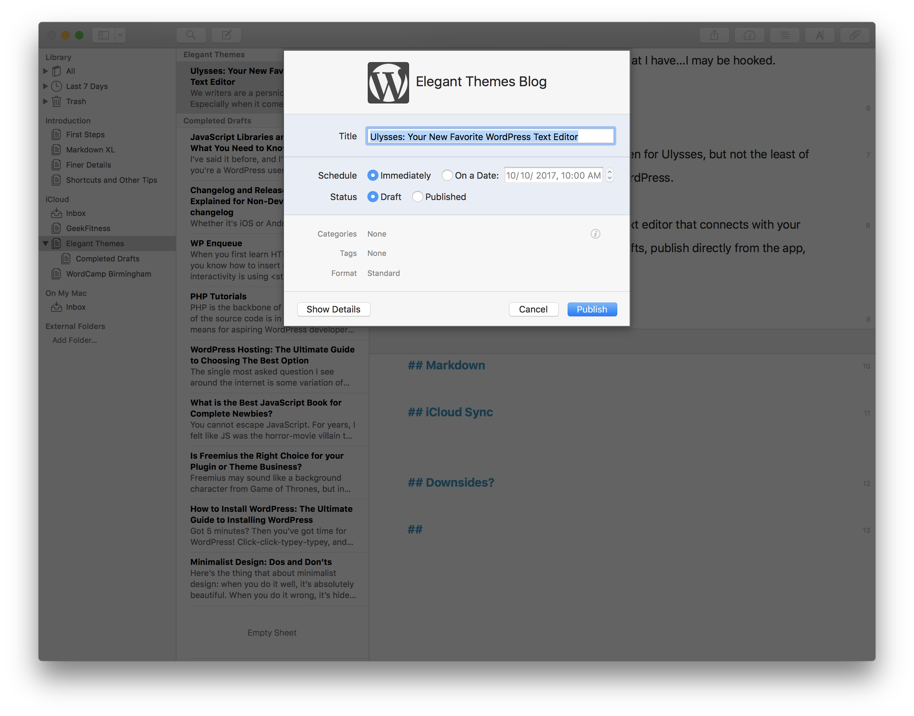Expand the Last 7 Days group
The height and width of the screenshot is (716, 914).
[x=45, y=86]
